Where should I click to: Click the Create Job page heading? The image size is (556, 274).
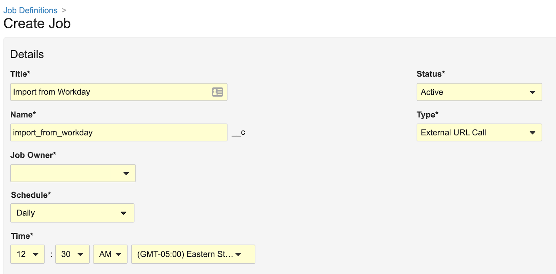tap(37, 24)
